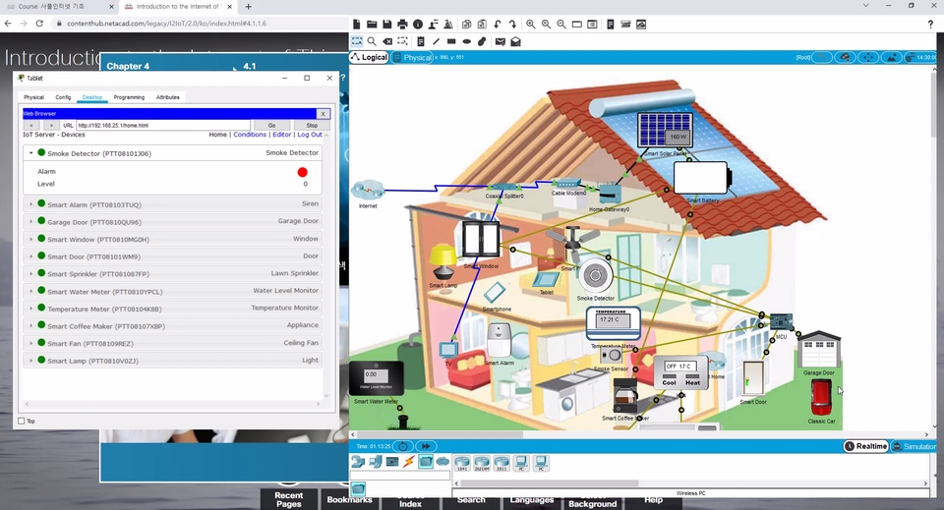Select the Add Complex PDU open envelope

click(x=516, y=41)
